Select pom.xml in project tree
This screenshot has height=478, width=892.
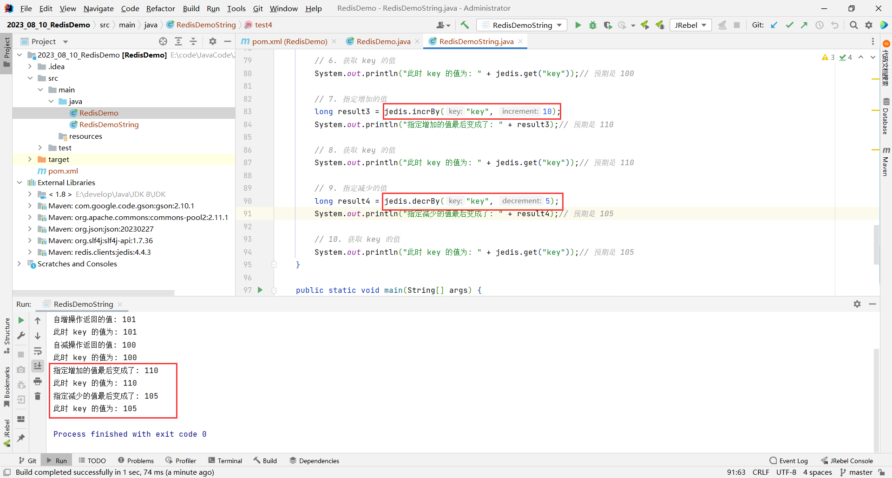pyautogui.click(x=63, y=171)
